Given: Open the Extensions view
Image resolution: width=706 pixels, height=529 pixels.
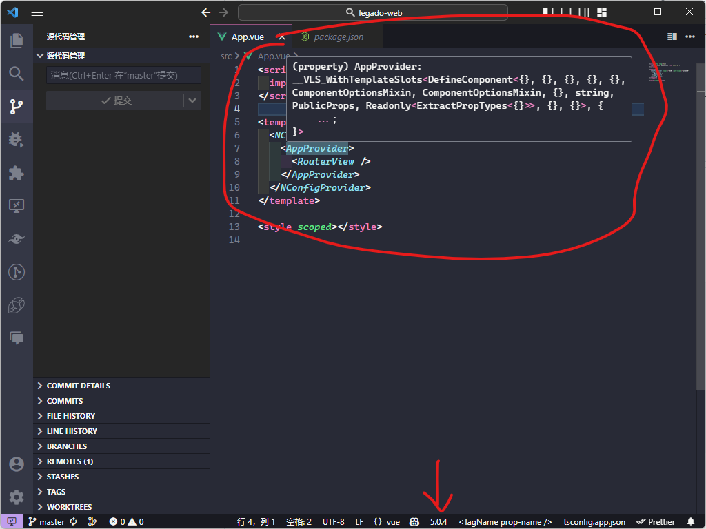Looking at the screenshot, I should (17, 173).
